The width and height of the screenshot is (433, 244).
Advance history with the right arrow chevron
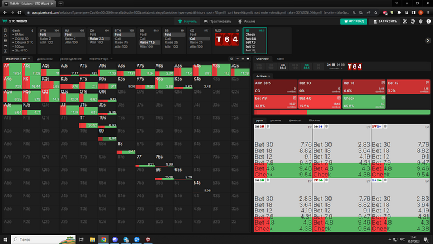[x=428, y=41]
